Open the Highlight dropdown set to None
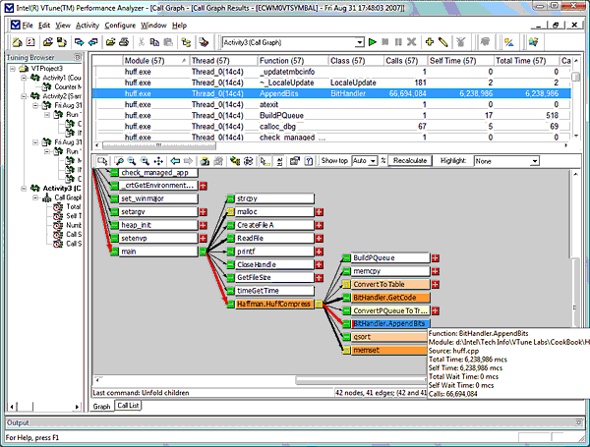This screenshot has height=447, width=590. (x=534, y=161)
